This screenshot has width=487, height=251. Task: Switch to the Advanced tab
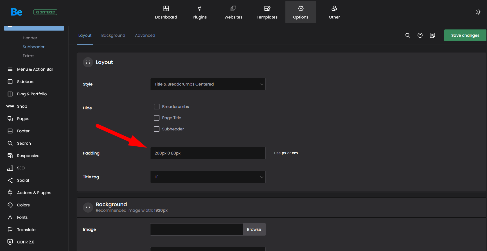coord(145,35)
